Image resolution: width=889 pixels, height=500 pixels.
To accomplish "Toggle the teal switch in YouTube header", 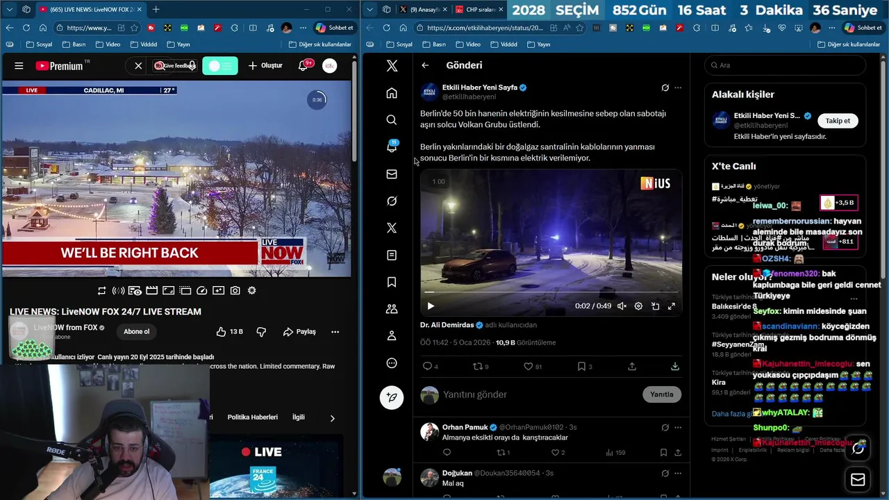I will 220,66.
